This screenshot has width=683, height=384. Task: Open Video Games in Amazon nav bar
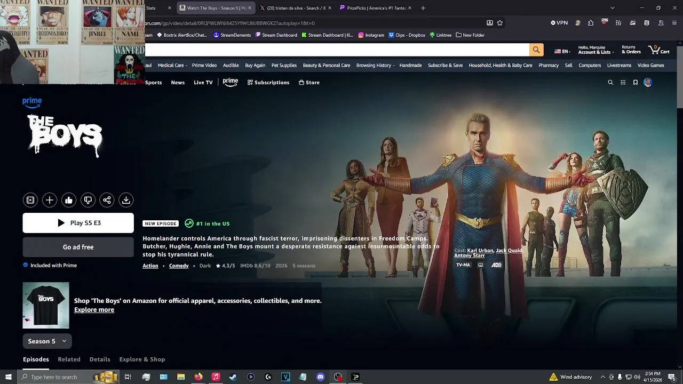coord(651,65)
